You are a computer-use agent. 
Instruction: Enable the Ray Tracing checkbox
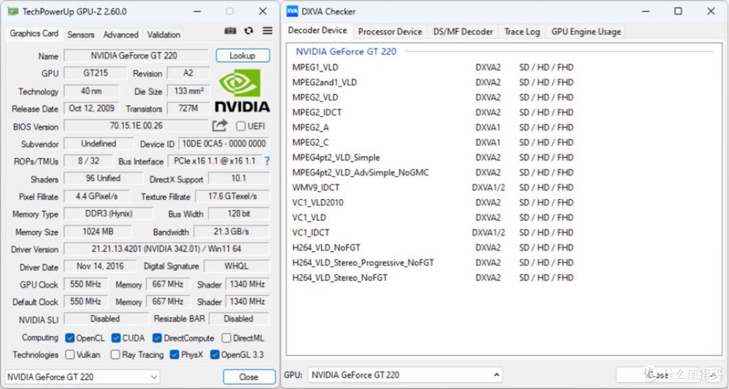115,355
